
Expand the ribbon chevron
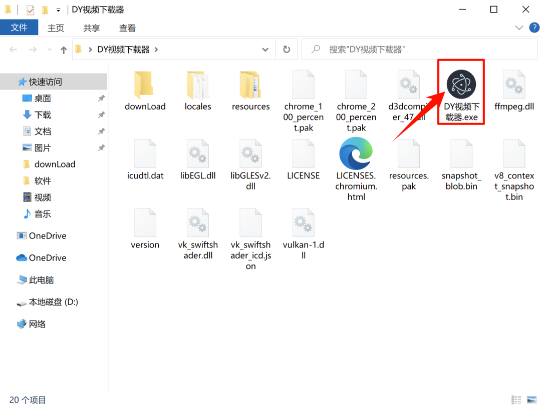[x=519, y=28]
